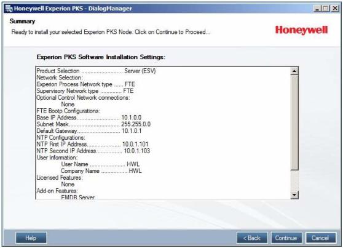Select the 'User Name ... HWL' line
343x248 pixels.
click(100, 164)
